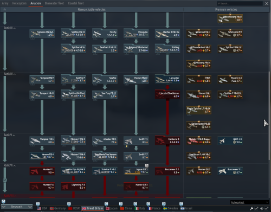This screenshot has height=212, width=271.
Task: Select premium Boomerang Mk.II card
Action: point(230,18)
